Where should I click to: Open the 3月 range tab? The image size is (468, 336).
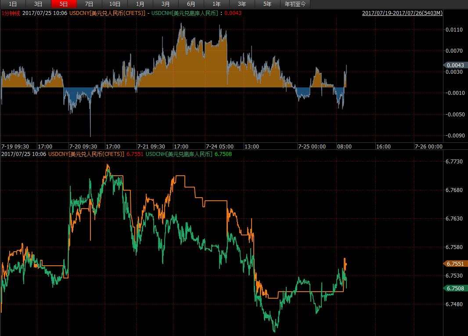coord(166,4)
